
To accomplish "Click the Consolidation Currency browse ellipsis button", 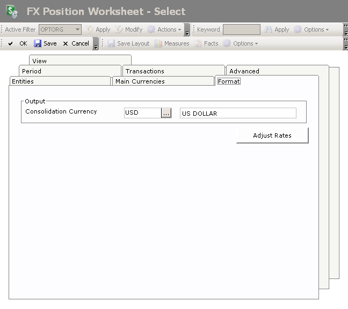I will click(166, 113).
